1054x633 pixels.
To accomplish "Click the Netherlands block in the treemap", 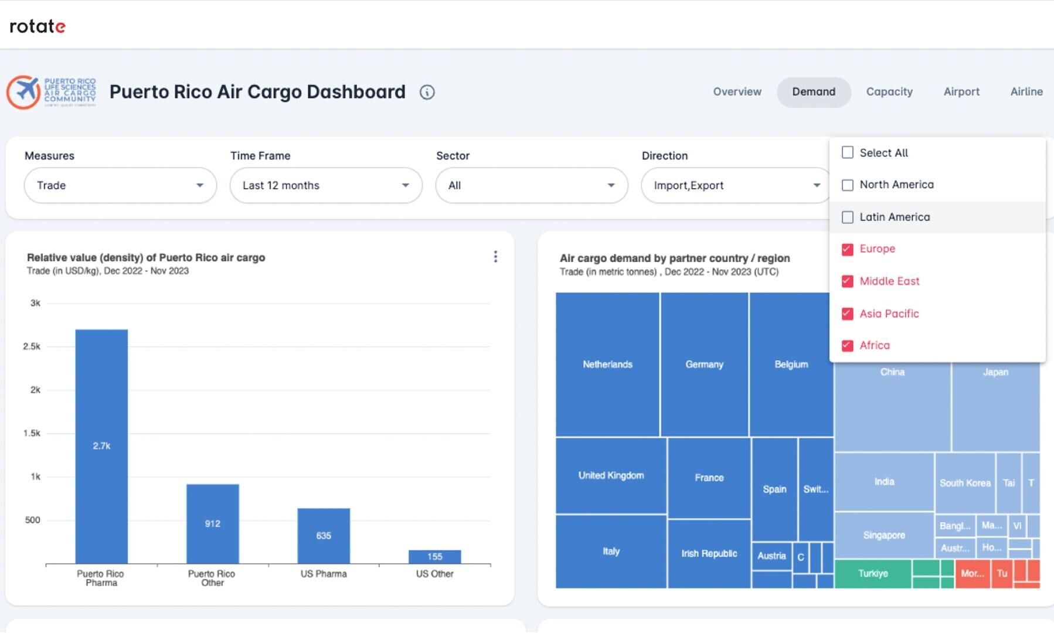I will coord(606,363).
